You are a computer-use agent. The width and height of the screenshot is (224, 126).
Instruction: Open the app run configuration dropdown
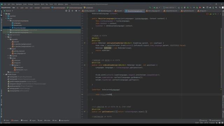157,8
